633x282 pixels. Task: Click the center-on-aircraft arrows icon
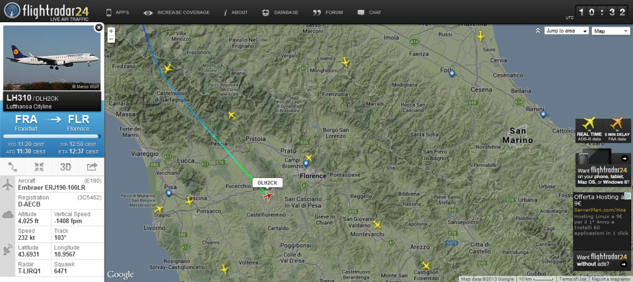coord(39,166)
